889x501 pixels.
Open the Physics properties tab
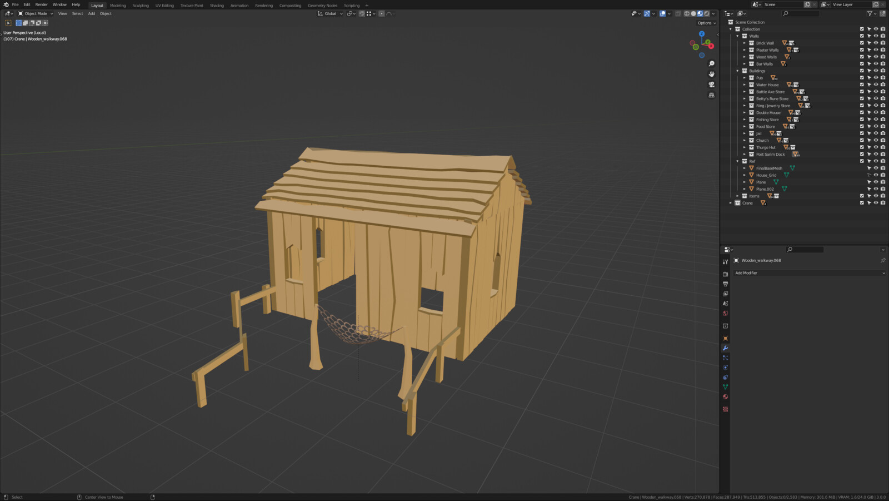point(725,368)
